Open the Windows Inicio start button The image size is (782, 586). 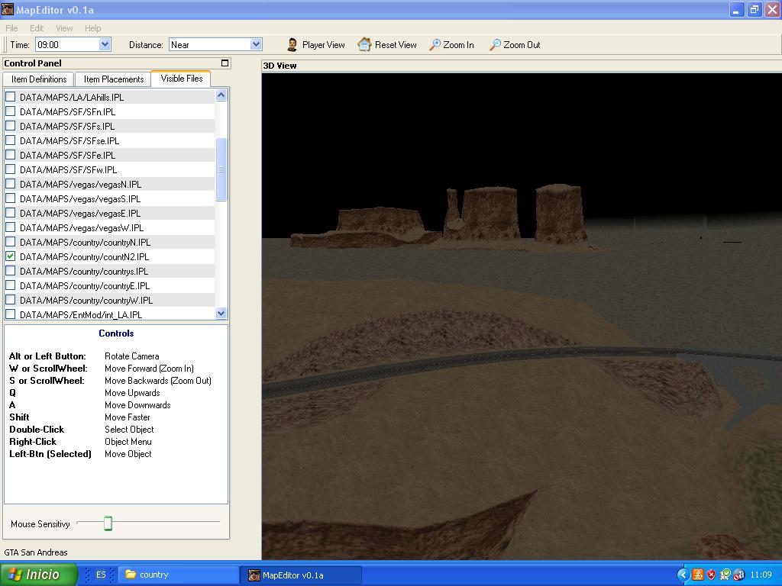click(x=39, y=575)
